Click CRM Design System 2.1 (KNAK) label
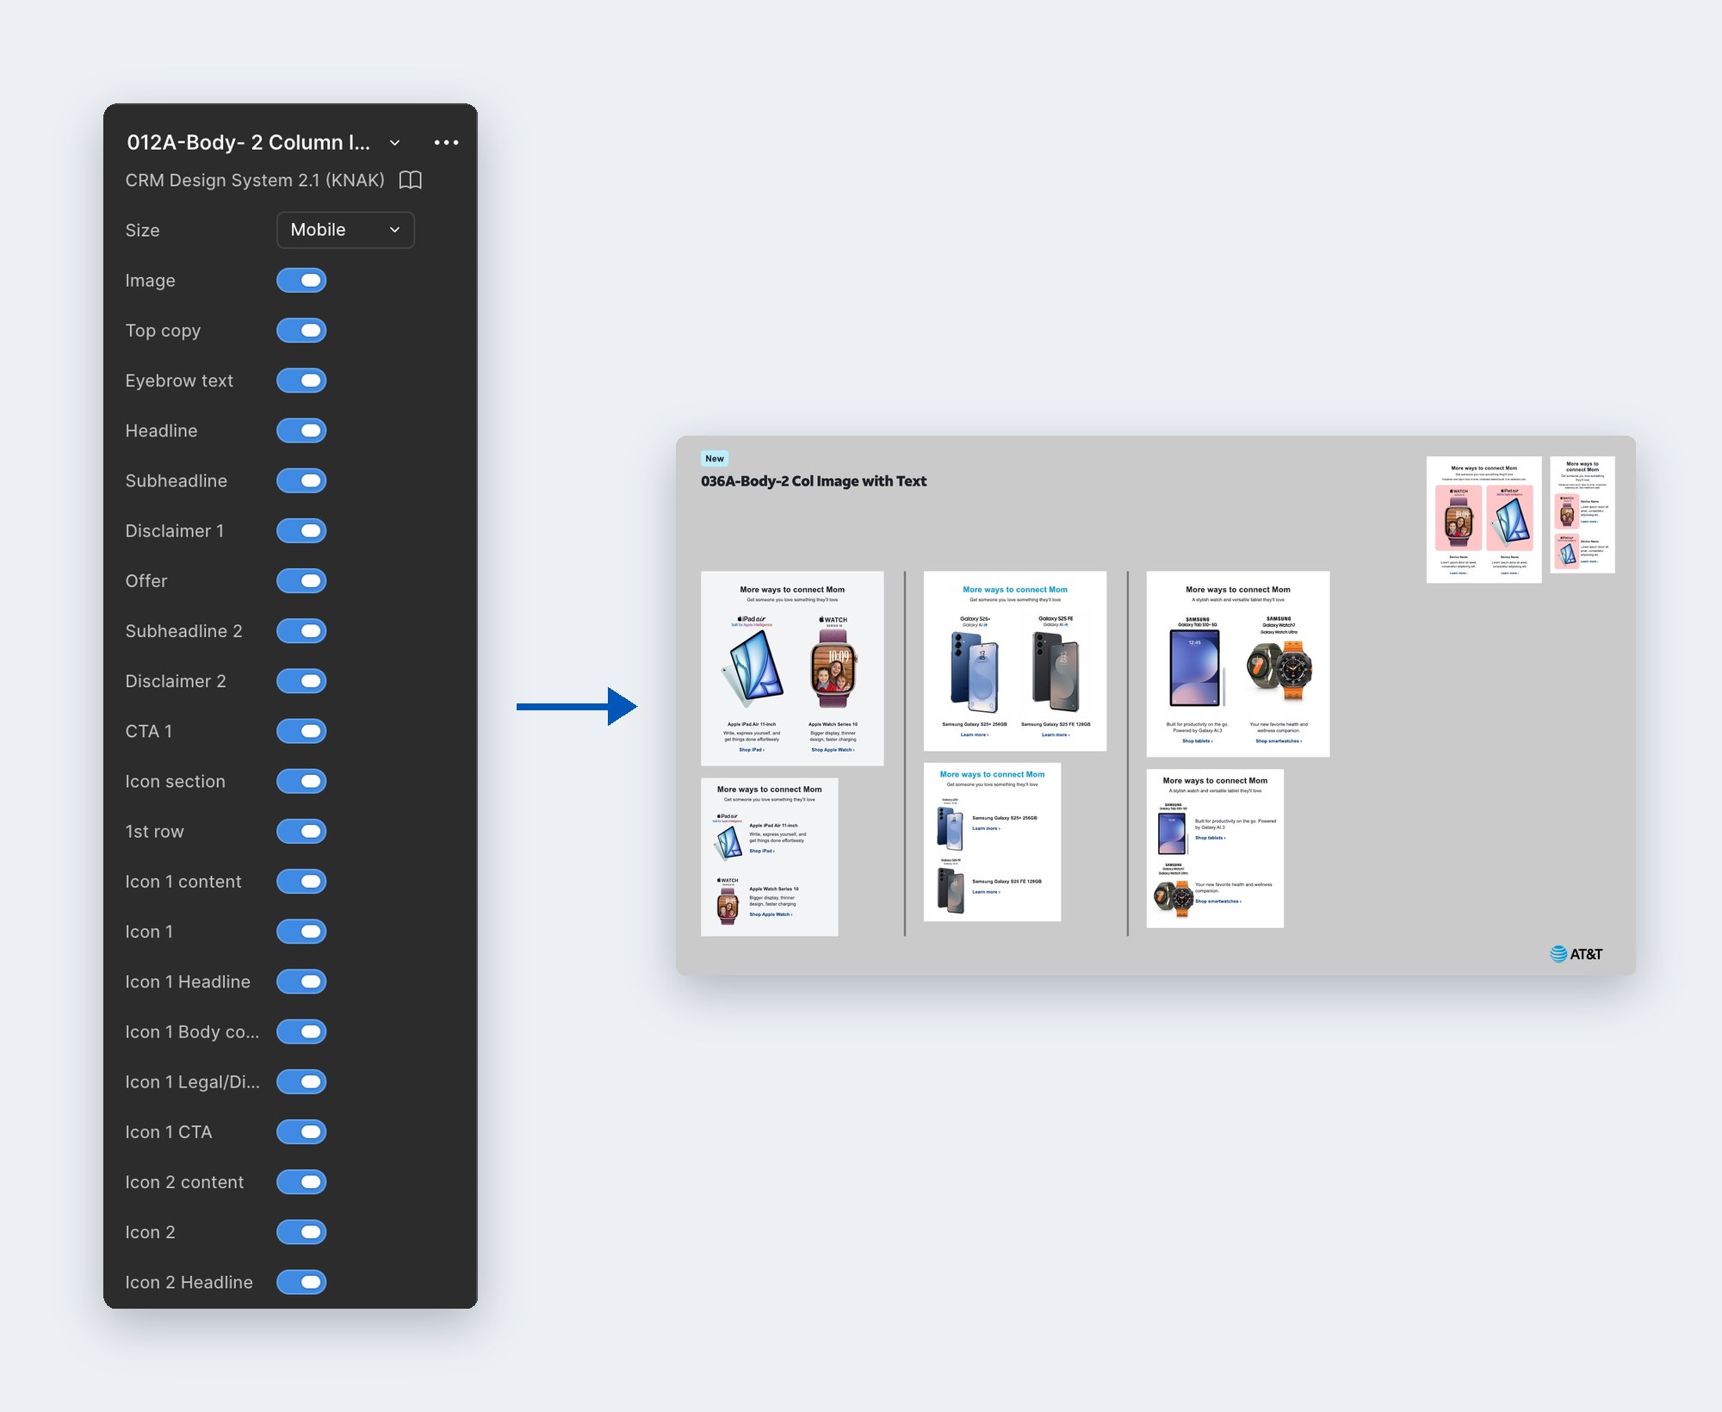Image resolution: width=1722 pixels, height=1412 pixels. [x=255, y=180]
